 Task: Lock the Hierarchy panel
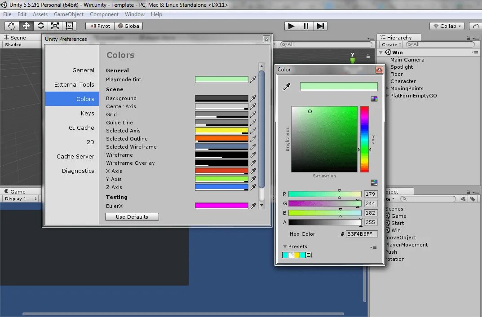click(x=468, y=38)
